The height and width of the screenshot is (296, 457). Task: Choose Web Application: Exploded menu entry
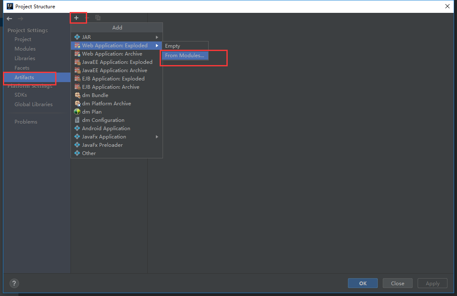point(117,46)
